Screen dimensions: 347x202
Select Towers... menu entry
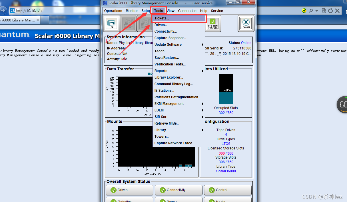point(179,137)
